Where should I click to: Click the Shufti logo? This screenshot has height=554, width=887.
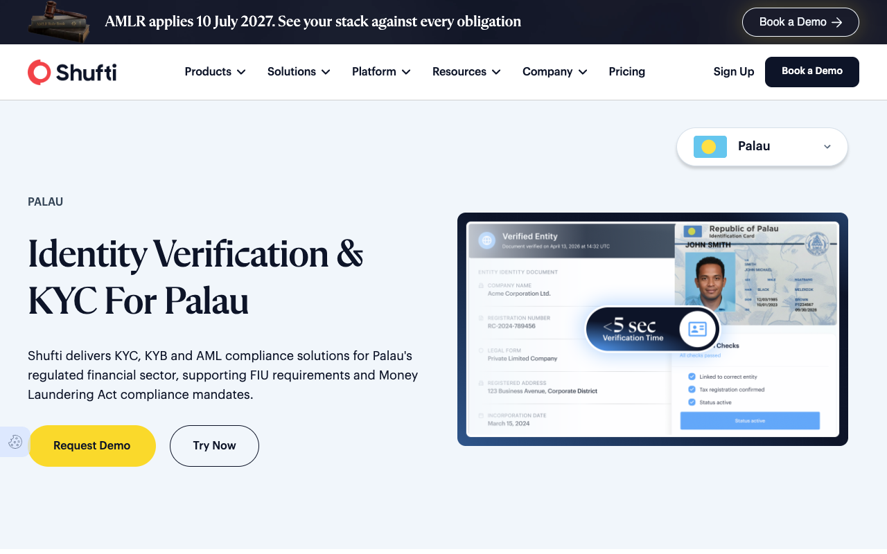72,72
